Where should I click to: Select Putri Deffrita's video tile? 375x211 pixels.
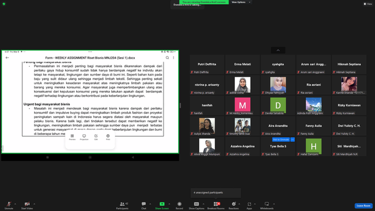(207, 64)
